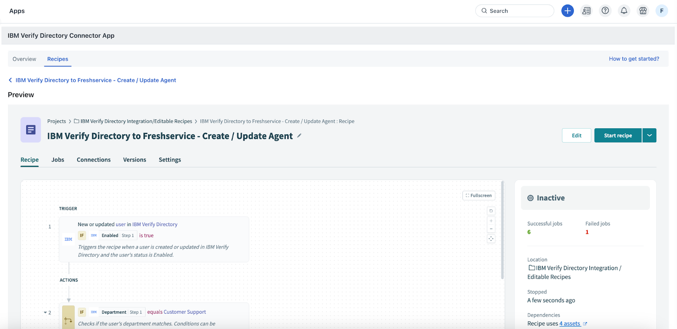677x329 pixels.
Task: Click the fit-to-view center icon
Action: coord(491,239)
